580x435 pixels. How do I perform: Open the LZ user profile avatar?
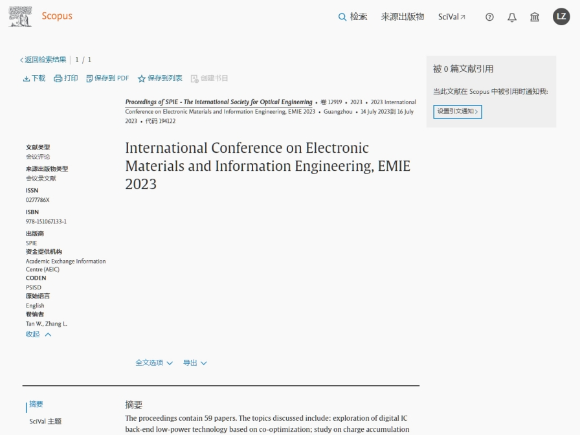coord(561,17)
